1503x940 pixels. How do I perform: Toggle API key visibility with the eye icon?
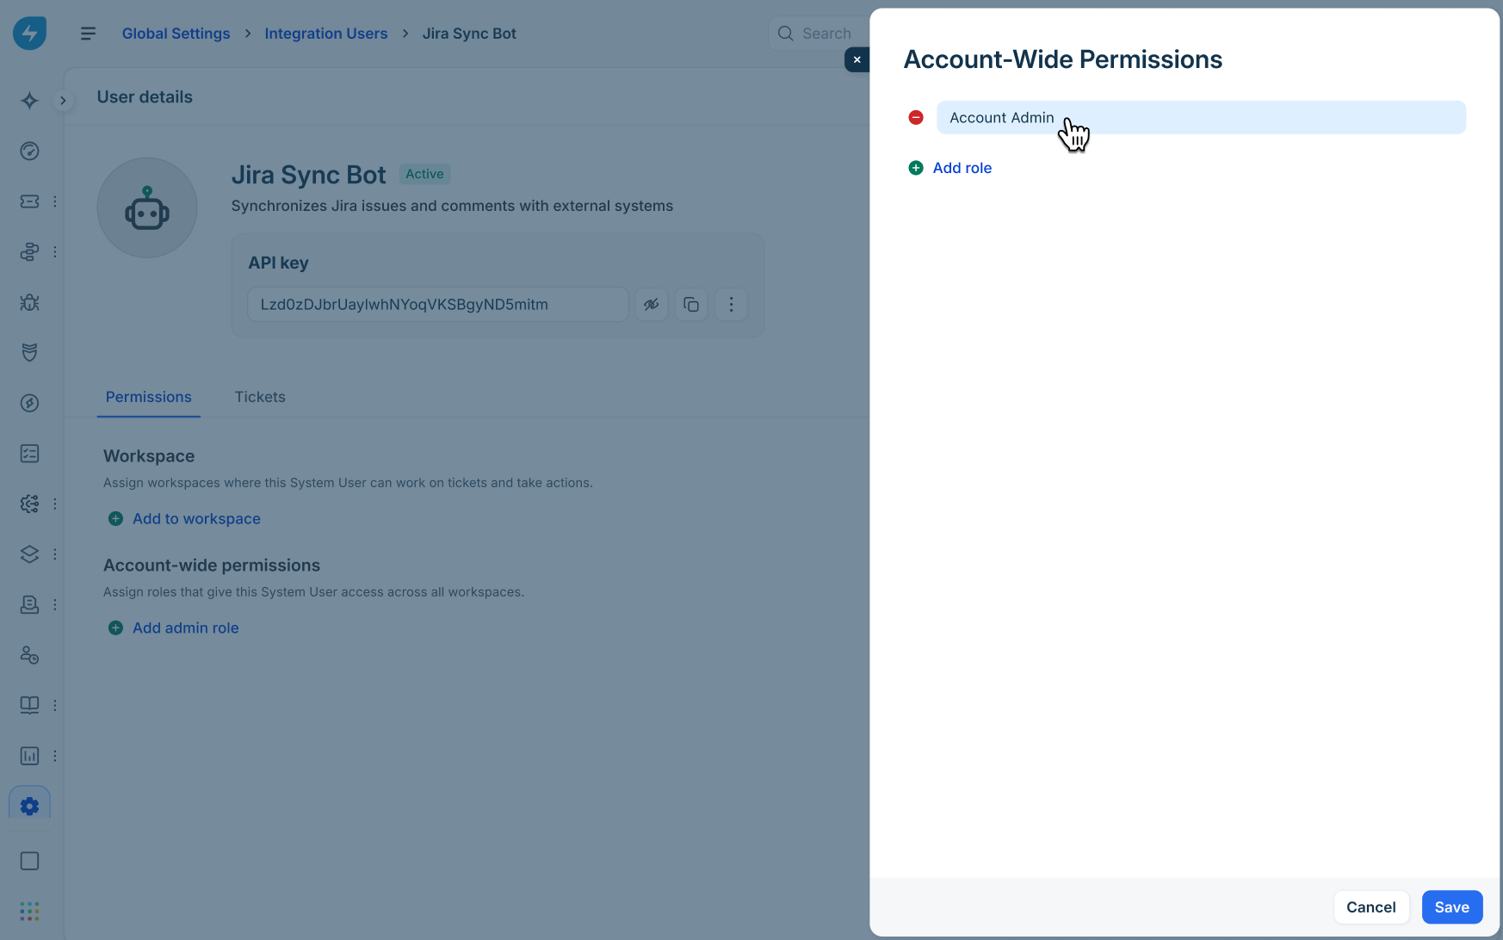(x=652, y=305)
